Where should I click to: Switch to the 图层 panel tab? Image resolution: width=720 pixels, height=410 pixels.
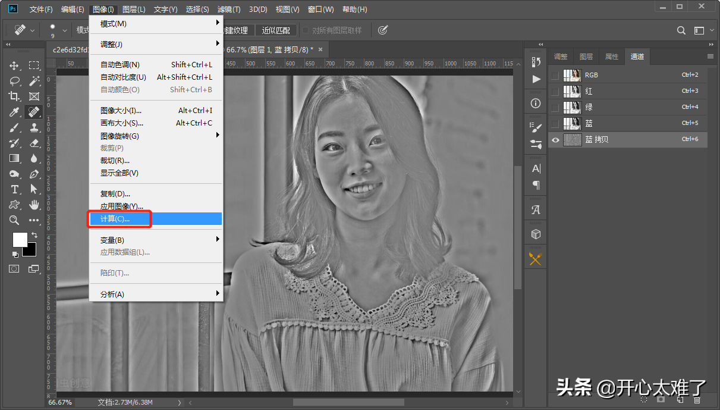[x=586, y=57]
